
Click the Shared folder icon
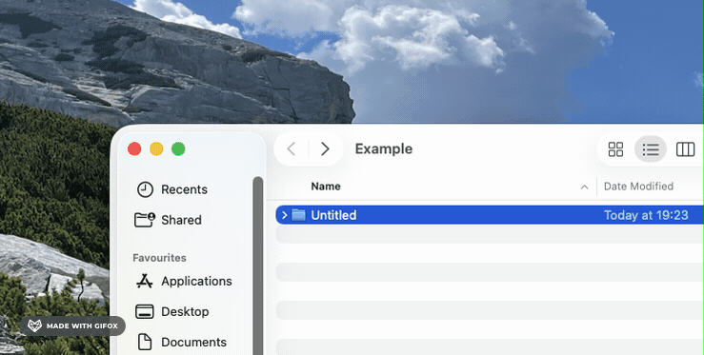point(145,220)
